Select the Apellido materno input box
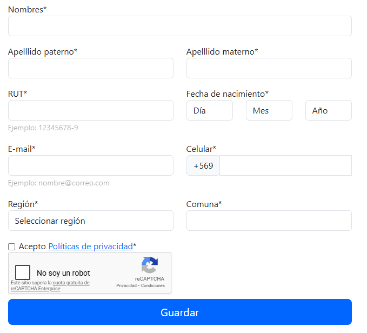 (x=269, y=68)
